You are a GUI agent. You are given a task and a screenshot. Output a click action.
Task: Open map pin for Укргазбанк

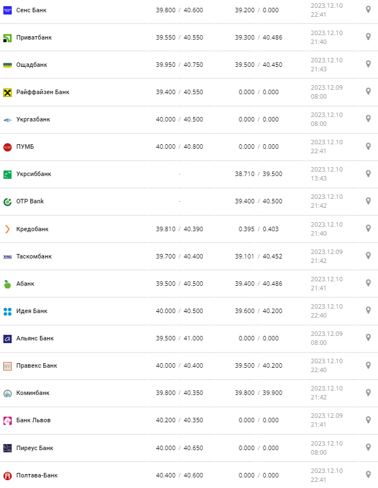point(368,119)
